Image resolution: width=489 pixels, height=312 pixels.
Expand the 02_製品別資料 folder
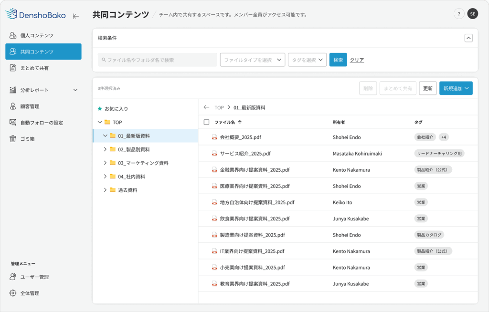pos(105,149)
